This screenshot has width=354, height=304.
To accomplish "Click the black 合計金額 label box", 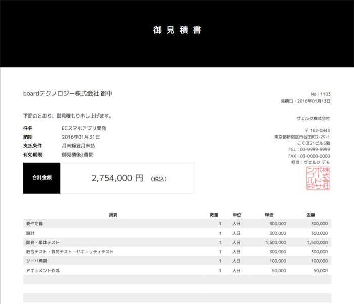I will 42,178.
